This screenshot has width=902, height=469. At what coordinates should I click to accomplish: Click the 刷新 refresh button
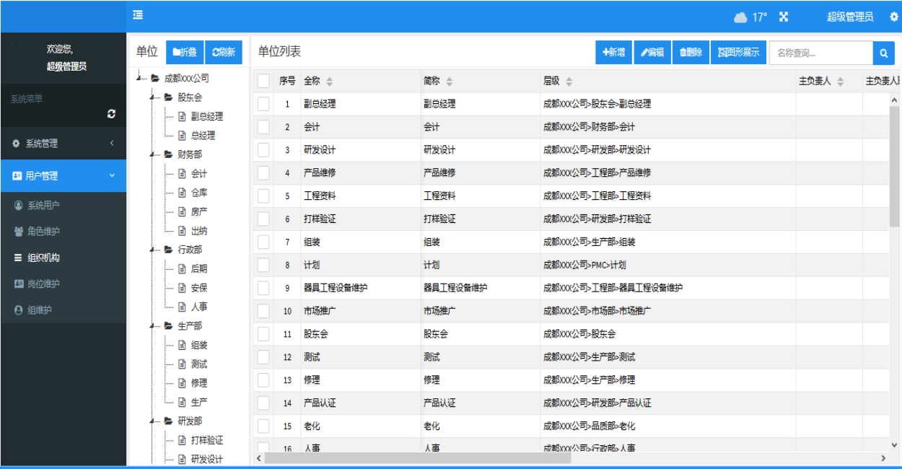224,52
